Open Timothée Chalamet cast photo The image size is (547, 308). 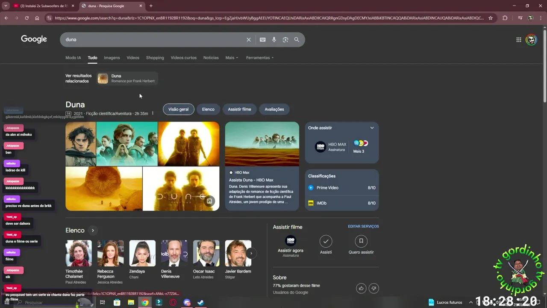pos(79,253)
